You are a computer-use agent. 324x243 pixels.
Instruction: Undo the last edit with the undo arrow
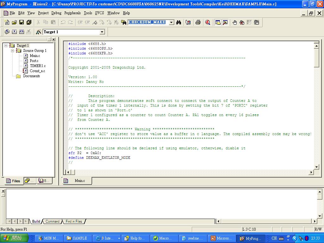tap(63, 22)
